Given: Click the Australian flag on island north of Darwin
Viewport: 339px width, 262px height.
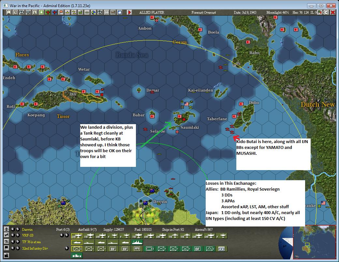Looking at the screenshot, I should tap(152, 190).
